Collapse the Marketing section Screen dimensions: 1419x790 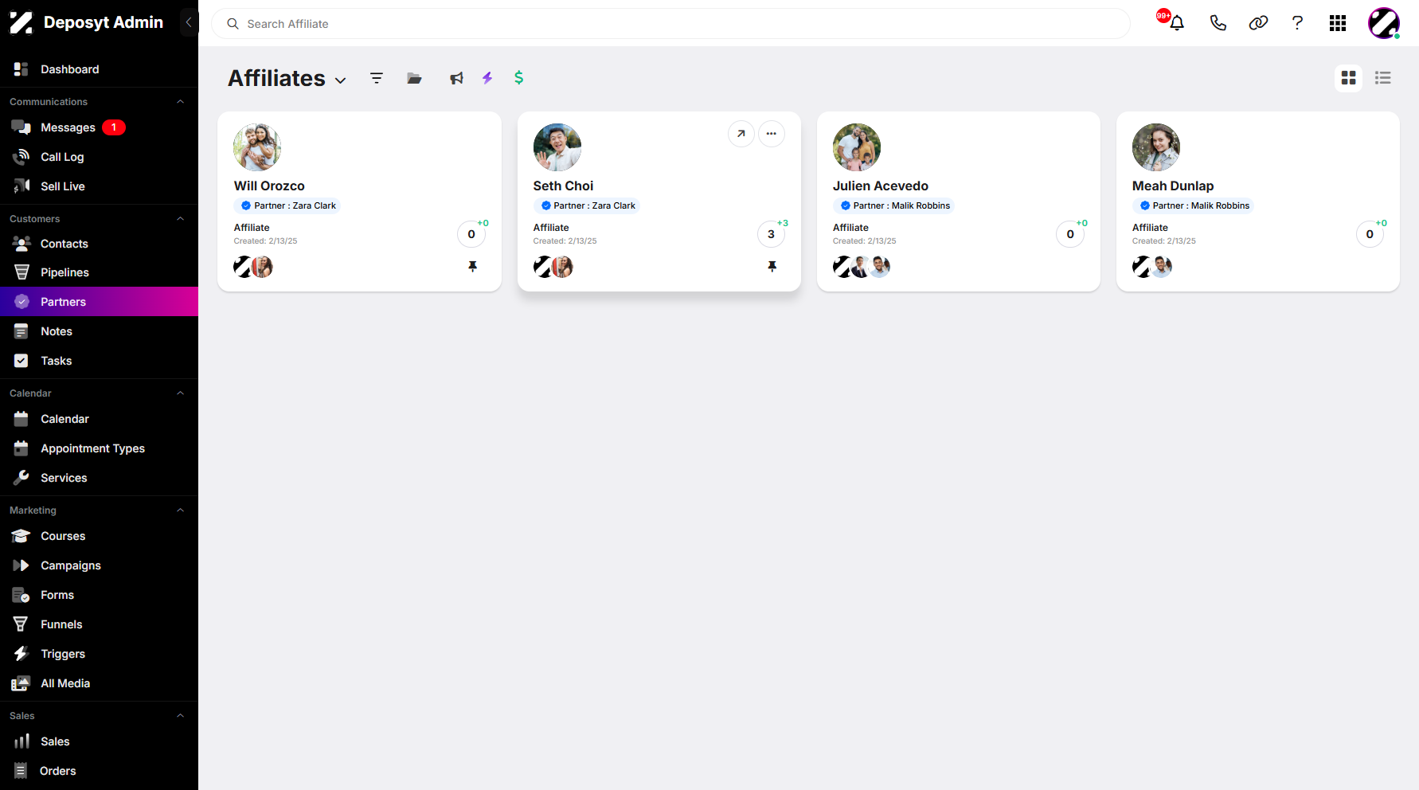181,510
